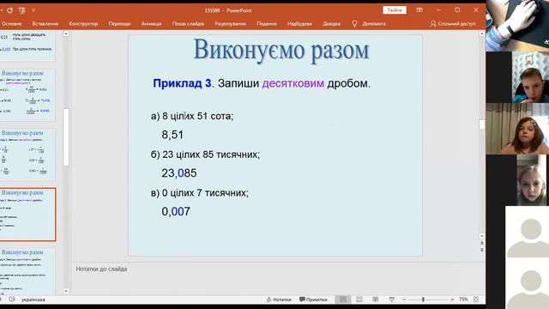Click the Redo/Repeat icon in quick access toolbar

coord(9,10)
